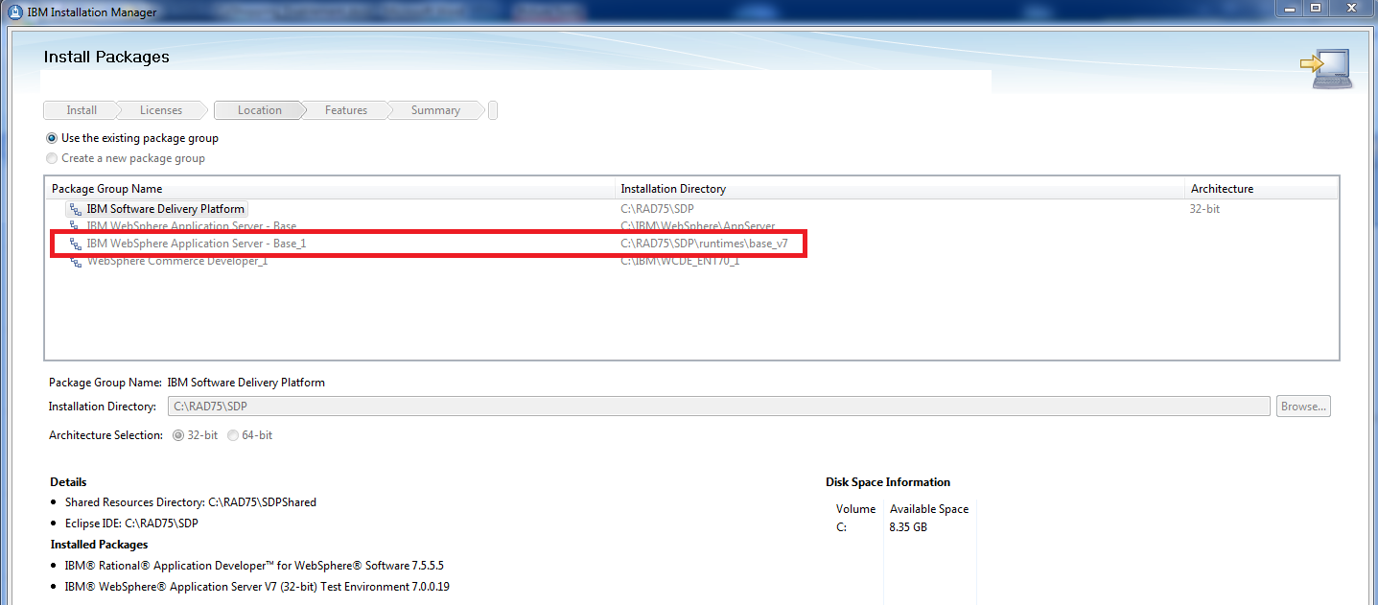The image size is (1378, 605).
Task: Select 'IBM WebSphere Application Server - Base_1' row
Action: pyautogui.click(x=690, y=244)
